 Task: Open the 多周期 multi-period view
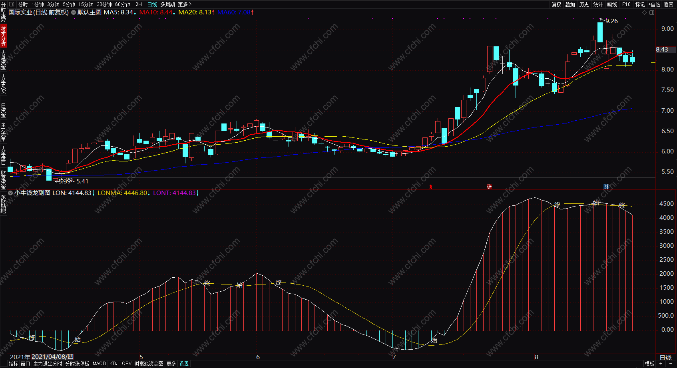click(x=167, y=4)
